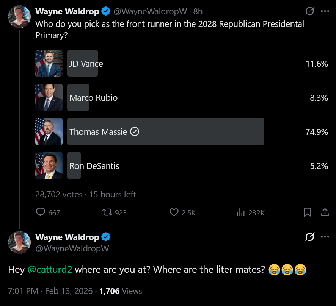Click the Thomas Massie poll result bar
336x306 pixels.
coord(166,131)
